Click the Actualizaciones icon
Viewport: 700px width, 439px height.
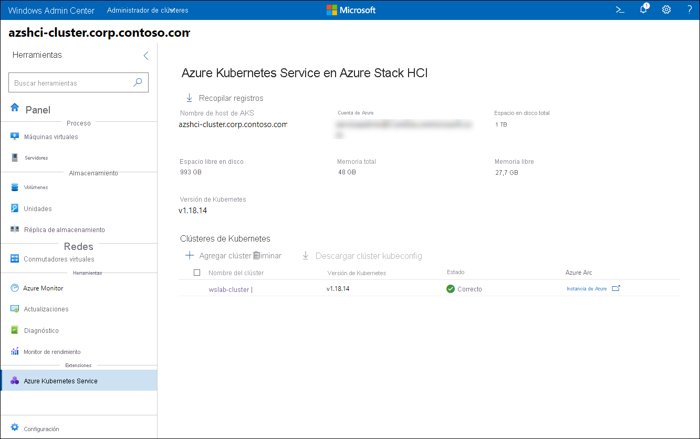pos(15,309)
